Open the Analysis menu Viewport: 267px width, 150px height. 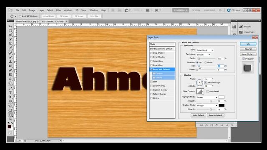pyautogui.click(x=68, y=10)
